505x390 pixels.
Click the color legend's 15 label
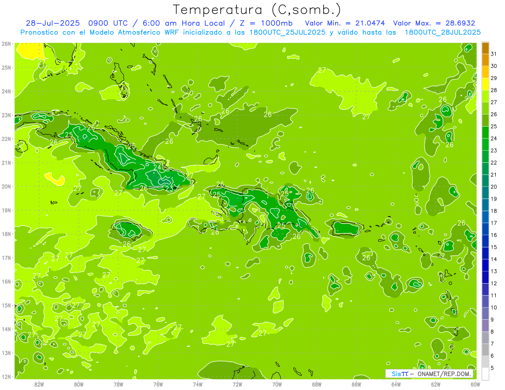[494, 247]
